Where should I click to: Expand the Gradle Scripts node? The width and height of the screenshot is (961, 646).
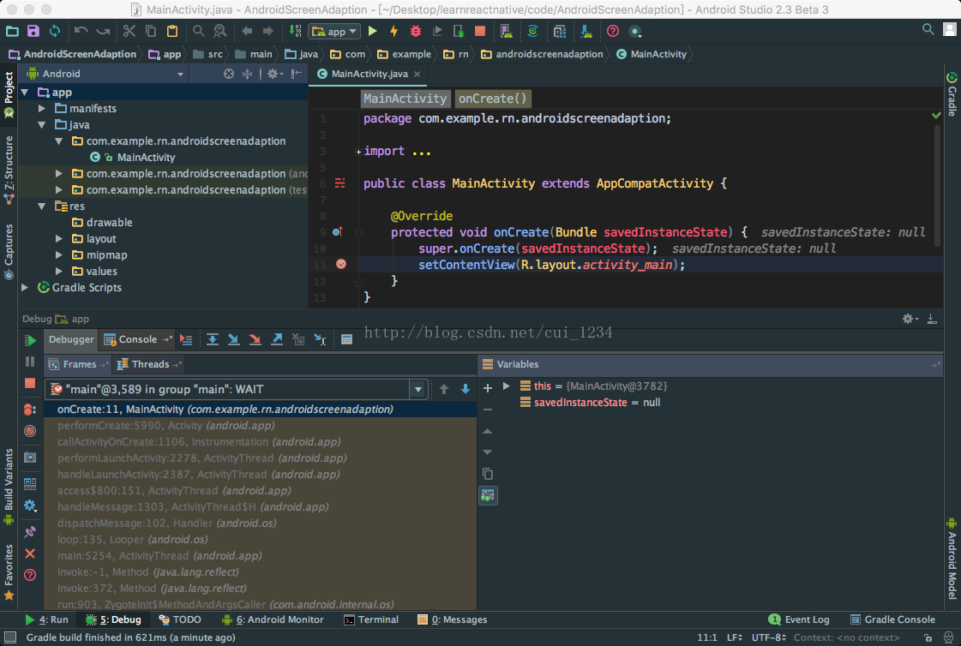point(25,288)
